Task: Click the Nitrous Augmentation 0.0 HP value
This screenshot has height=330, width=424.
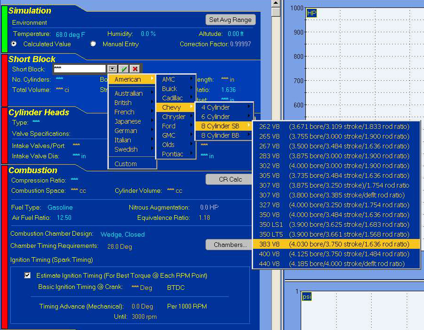Action: pos(209,207)
